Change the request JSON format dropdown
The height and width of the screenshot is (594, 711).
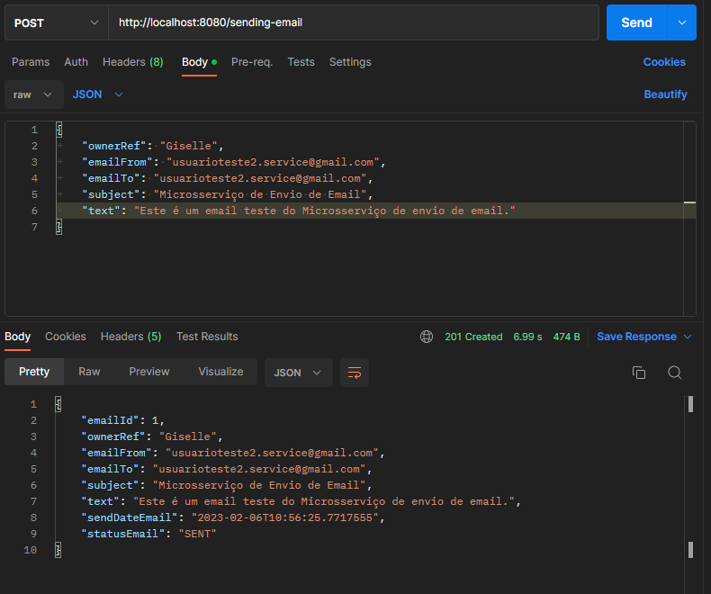pos(97,94)
